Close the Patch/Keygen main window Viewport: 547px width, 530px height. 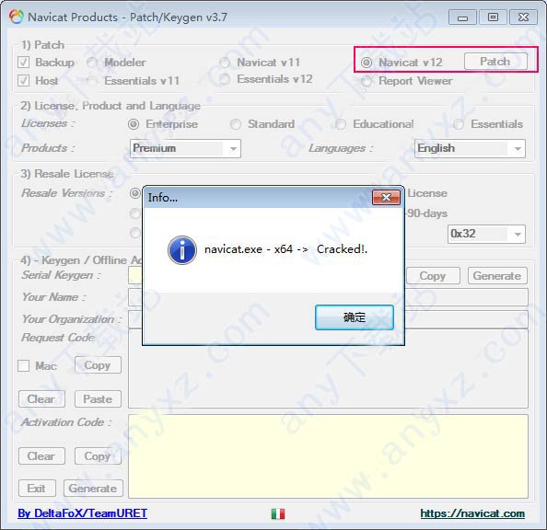(x=523, y=17)
